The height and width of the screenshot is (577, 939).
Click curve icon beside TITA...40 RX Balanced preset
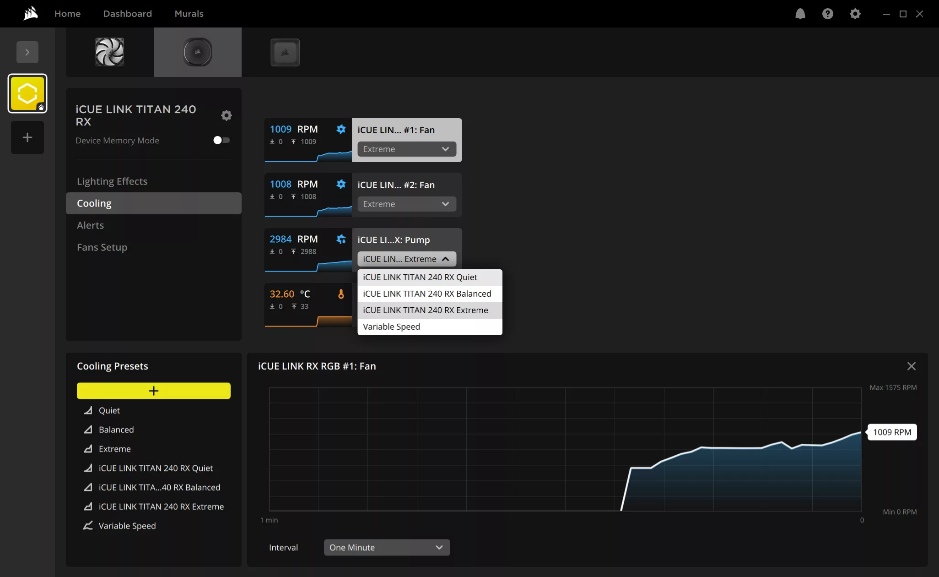88,487
